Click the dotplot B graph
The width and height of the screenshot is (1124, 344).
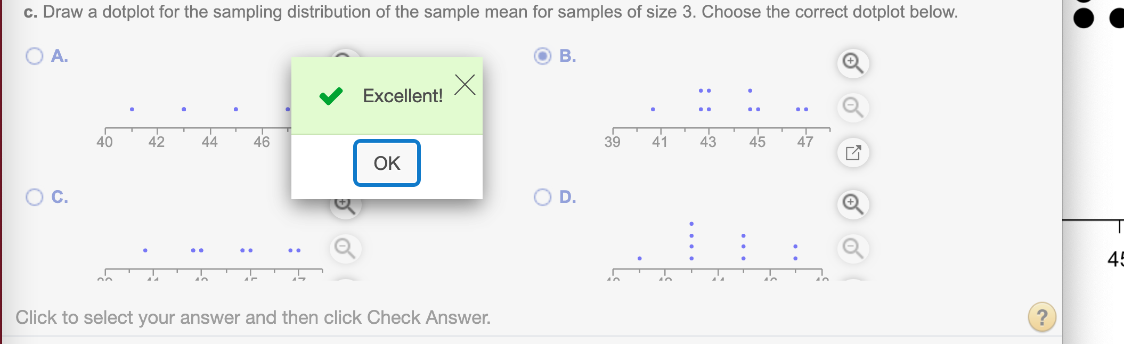tap(721, 117)
